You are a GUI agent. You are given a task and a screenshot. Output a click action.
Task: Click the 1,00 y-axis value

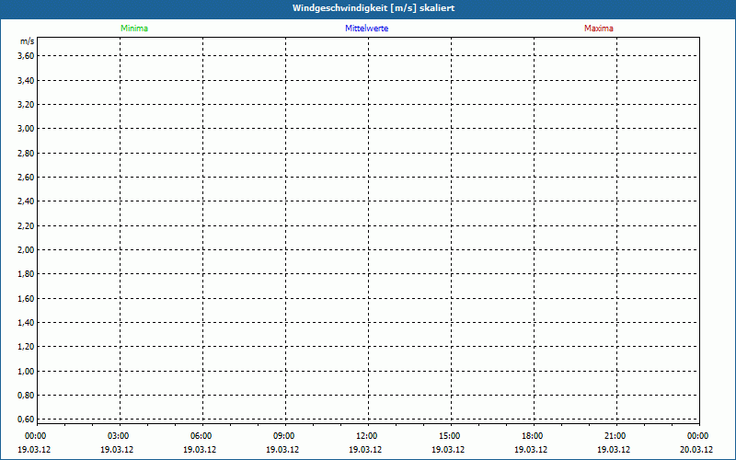(x=26, y=372)
